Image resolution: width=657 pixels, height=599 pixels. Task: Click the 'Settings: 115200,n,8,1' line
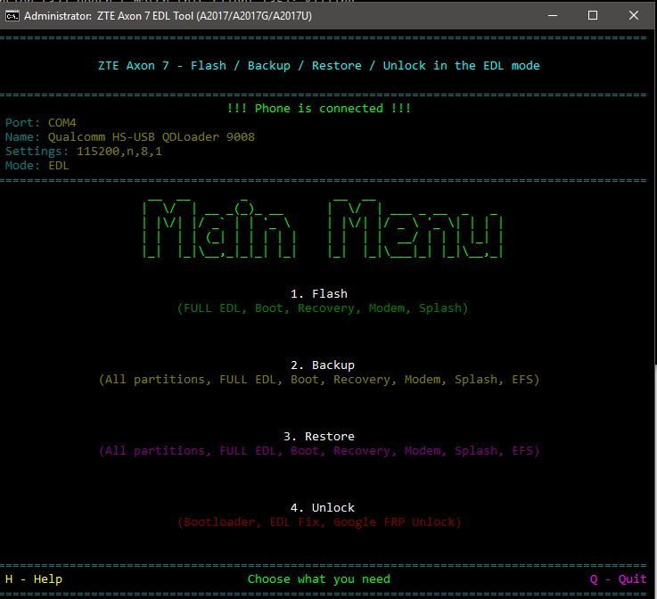pos(84,152)
